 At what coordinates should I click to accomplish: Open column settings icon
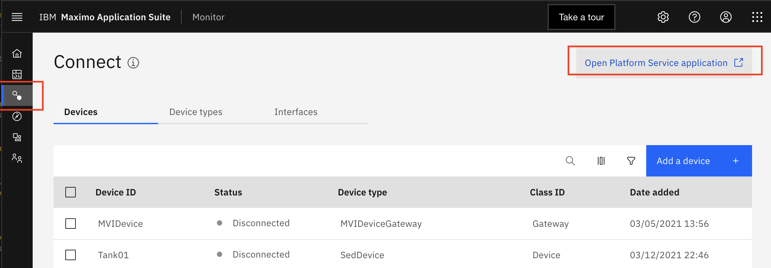(601, 161)
